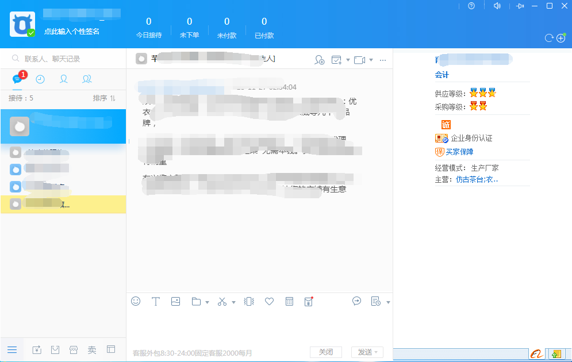Click the calculator icon in chat toolbar

click(290, 301)
